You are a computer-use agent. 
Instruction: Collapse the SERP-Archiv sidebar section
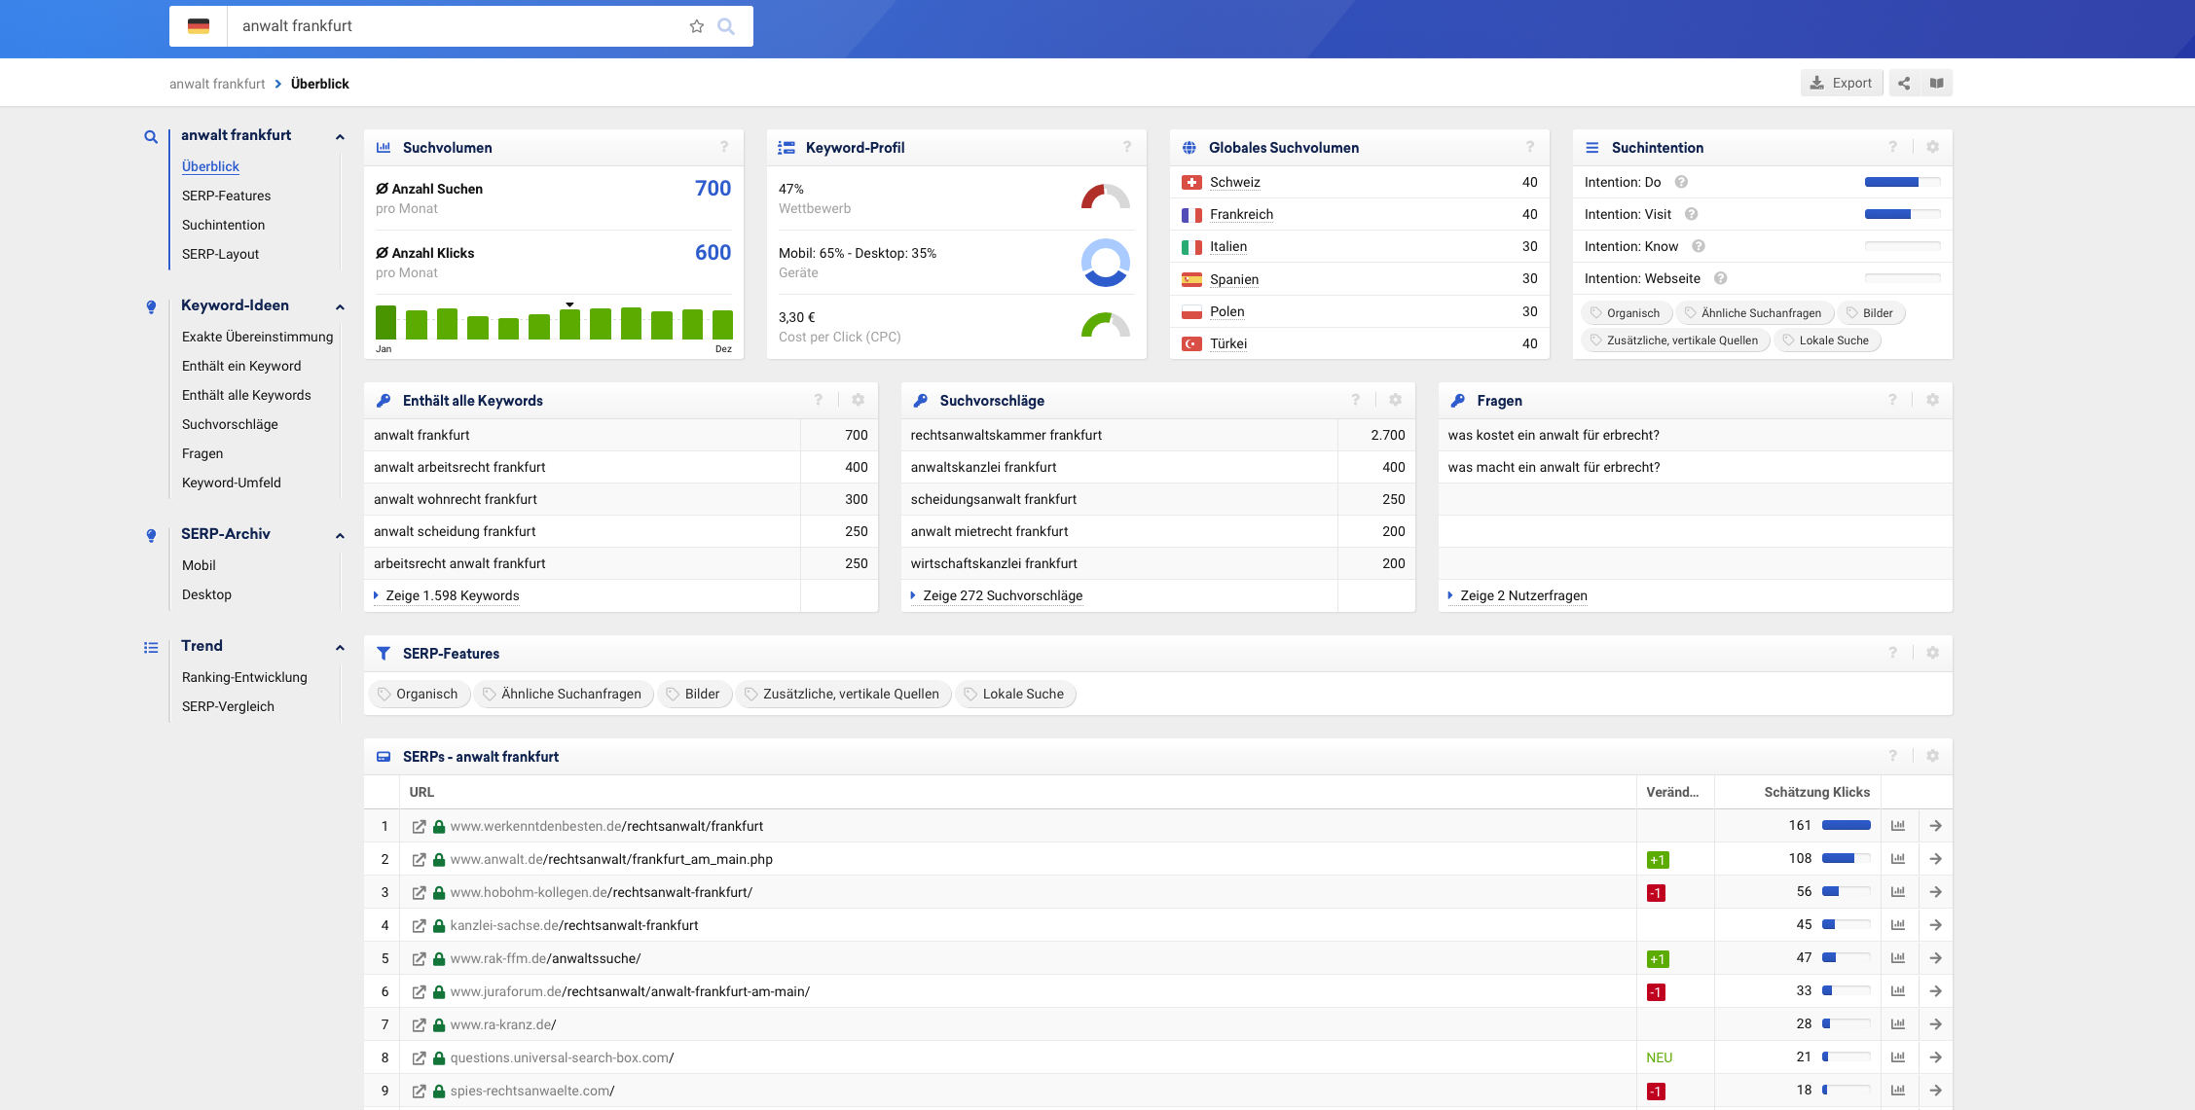(x=340, y=536)
